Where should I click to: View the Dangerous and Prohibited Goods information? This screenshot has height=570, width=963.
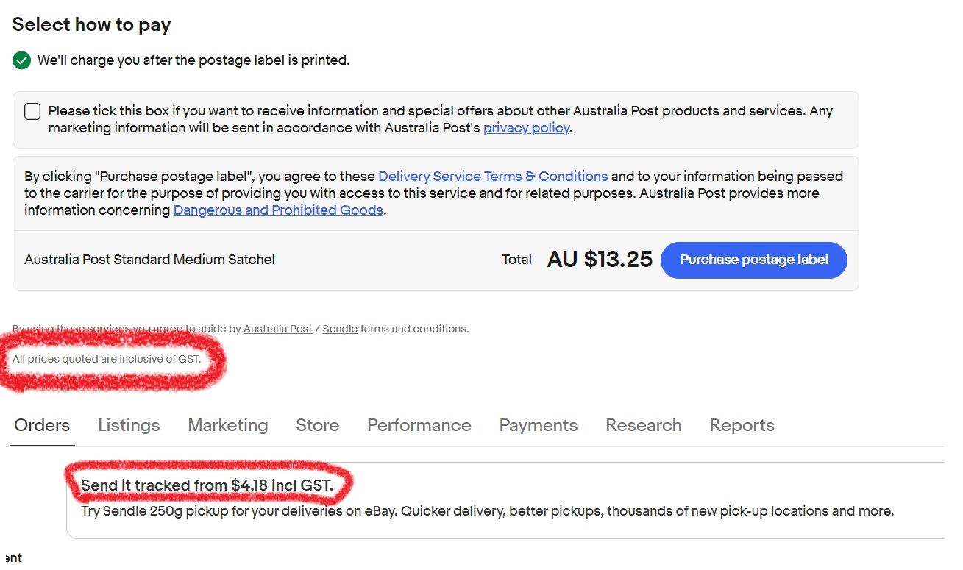(278, 210)
